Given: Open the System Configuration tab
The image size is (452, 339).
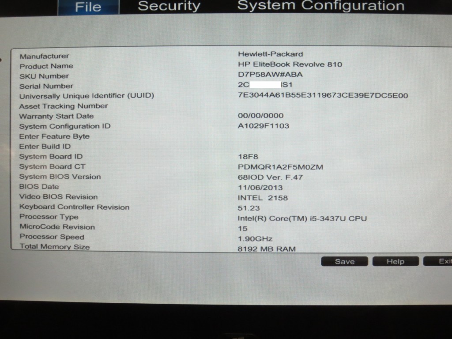Looking at the screenshot, I should pos(320,6).
